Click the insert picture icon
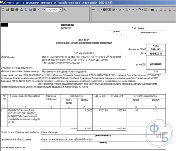The image size is (176, 151). (146, 10)
